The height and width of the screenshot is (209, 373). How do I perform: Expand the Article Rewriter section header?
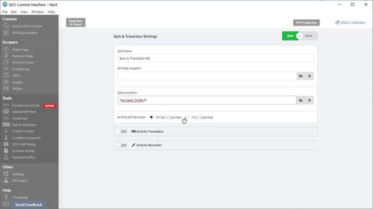[215, 145]
